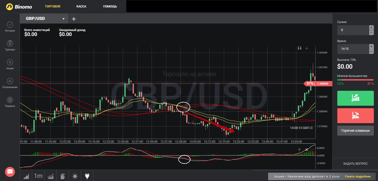Increase the Время expiry time
Image resolution: width=378 pixels, height=181 pixels.
tap(371, 46)
